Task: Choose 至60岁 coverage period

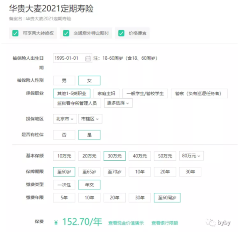Action: click(x=64, y=172)
